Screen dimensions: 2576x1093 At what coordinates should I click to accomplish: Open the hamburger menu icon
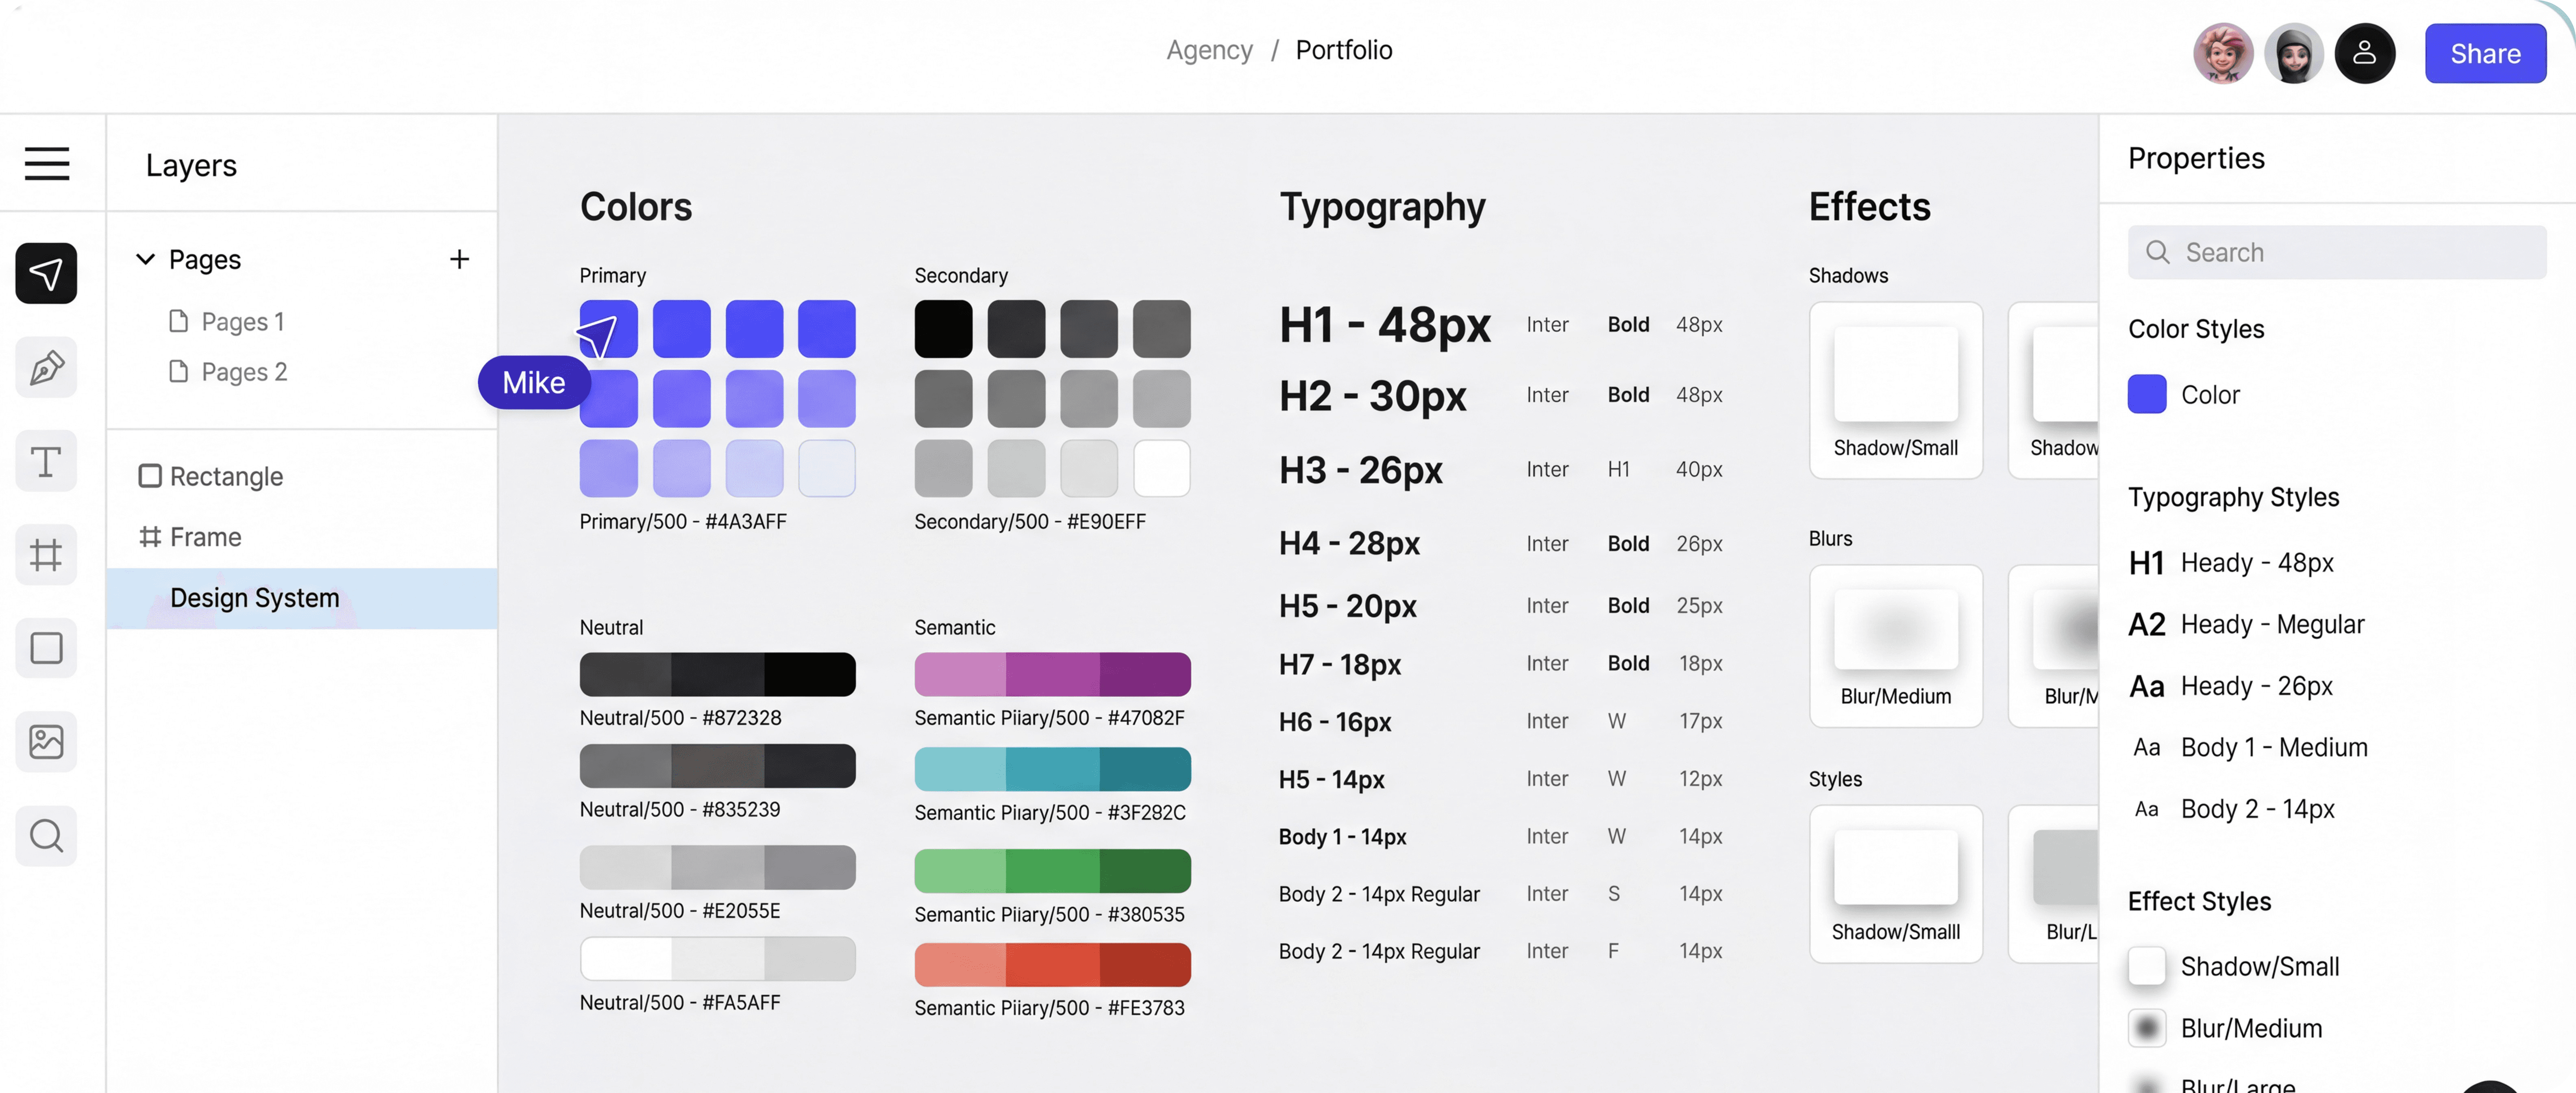coord(47,163)
